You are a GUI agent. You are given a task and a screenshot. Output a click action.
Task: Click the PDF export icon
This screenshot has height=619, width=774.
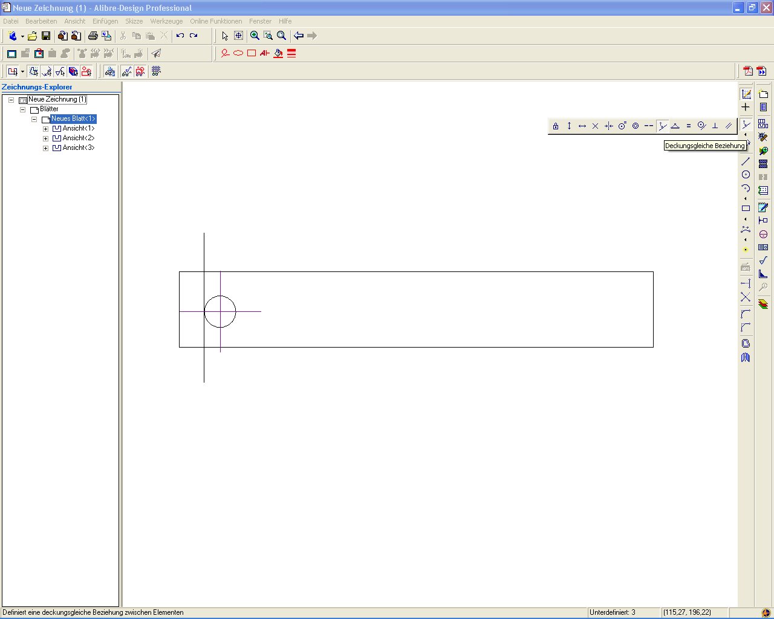tap(748, 71)
